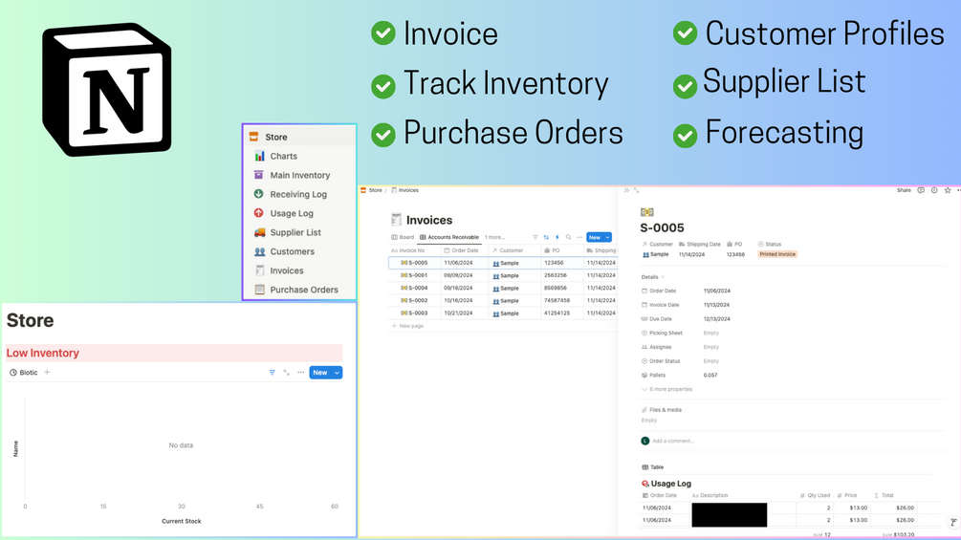This screenshot has height=540, width=961.
Task: Open invoice S-0004 row
Action: [418, 288]
